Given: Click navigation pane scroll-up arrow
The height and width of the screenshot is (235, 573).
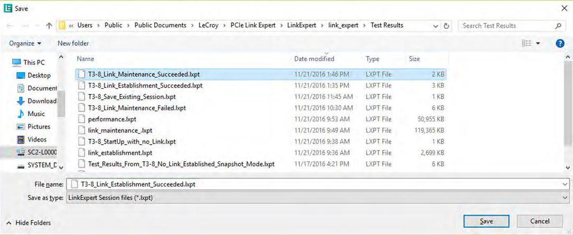Looking at the screenshot, I should pos(61,57).
